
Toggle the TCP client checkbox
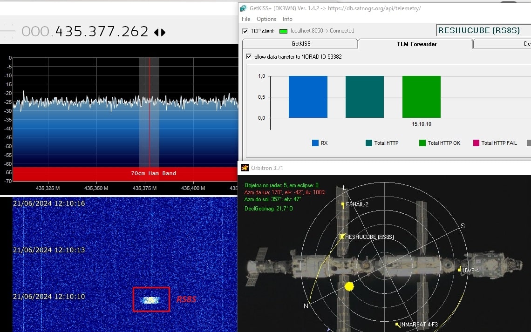[245, 31]
